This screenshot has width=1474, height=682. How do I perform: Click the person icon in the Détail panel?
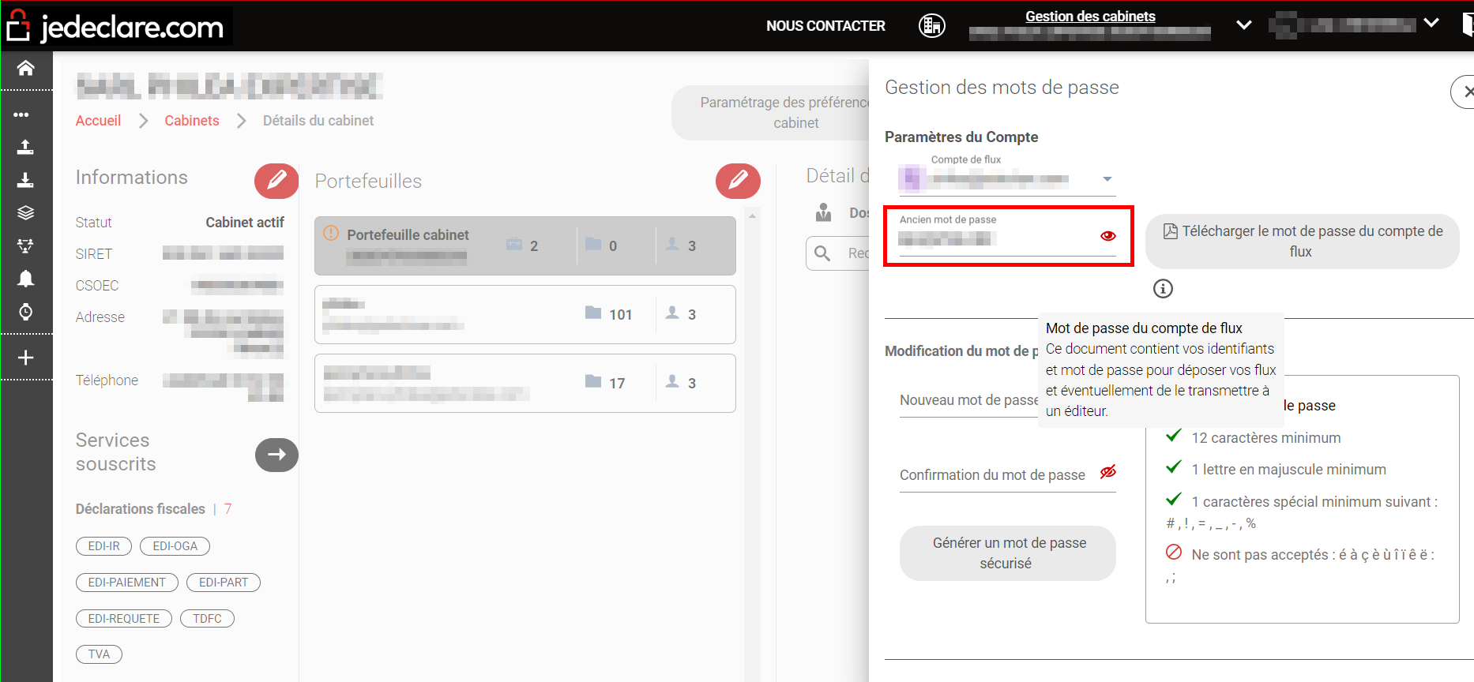824,212
